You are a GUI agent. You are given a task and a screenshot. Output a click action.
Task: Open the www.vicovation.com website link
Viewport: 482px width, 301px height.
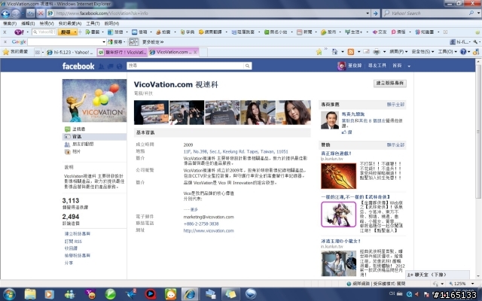209,231
